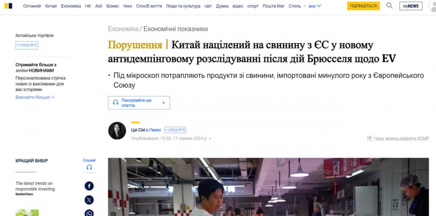Open the Економіка menu item
The image size is (436, 216).
tap(71, 6)
